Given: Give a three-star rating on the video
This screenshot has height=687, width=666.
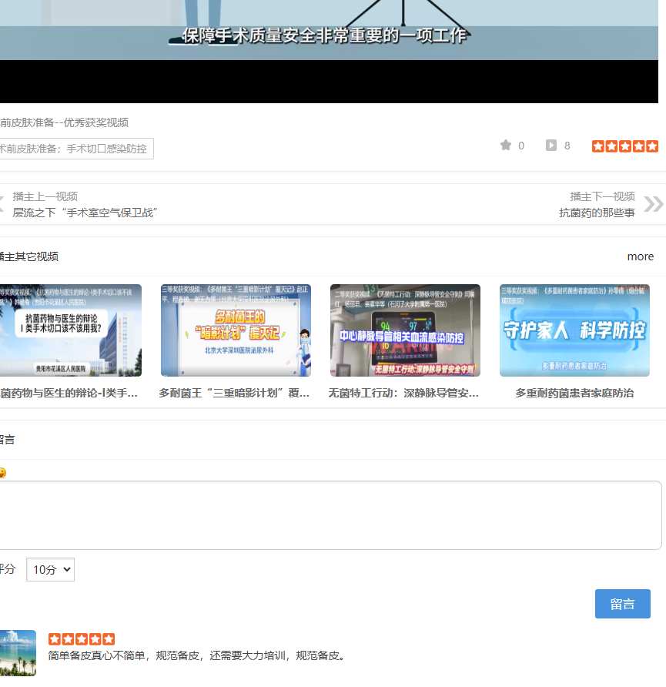Looking at the screenshot, I should [625, 146].
